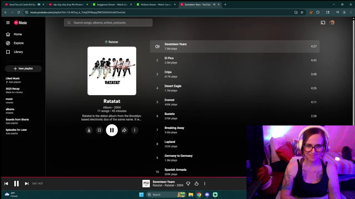Dislike the current song
Screen dimensions: 355x199
click(188, 184)
